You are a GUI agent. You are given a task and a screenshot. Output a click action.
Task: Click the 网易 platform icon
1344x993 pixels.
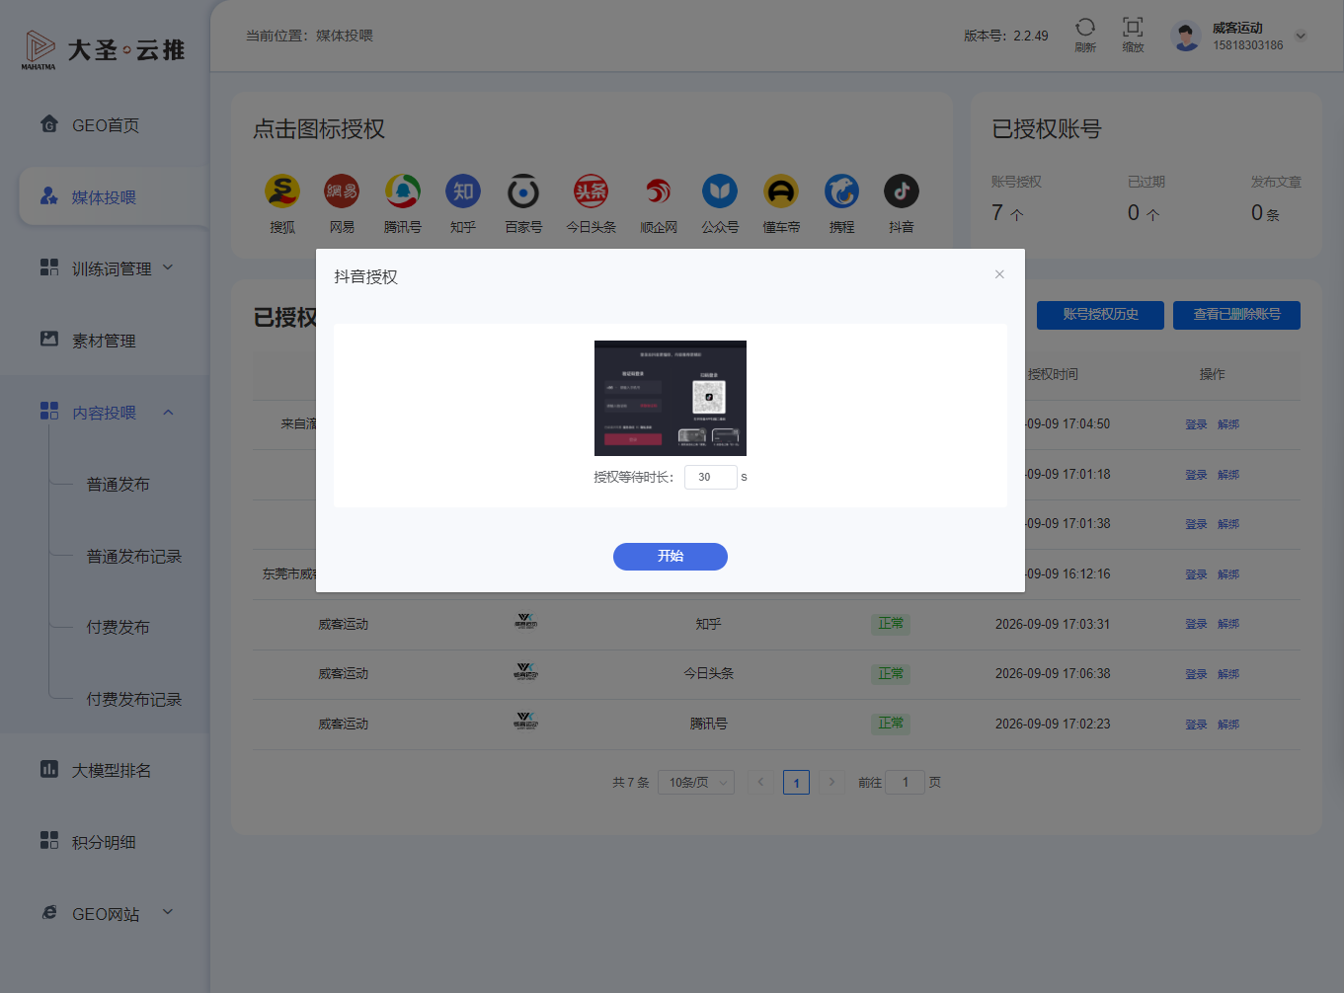(x=342, y=191)
